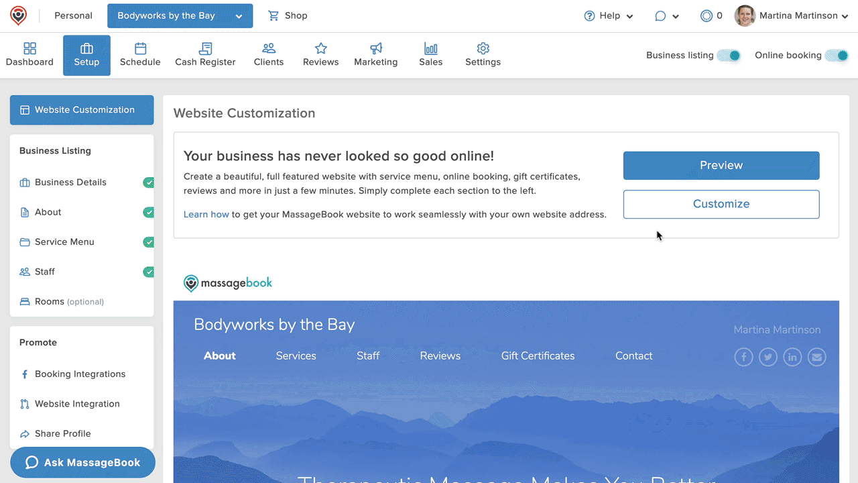This screenshot has width=858, height=483.
Task: Toggle the Online booking switch
Action: (x=837, y=56)
